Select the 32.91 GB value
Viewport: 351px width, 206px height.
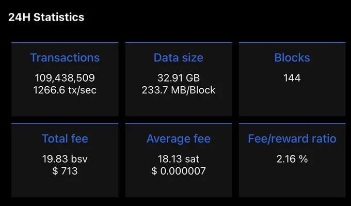[179, 78]
